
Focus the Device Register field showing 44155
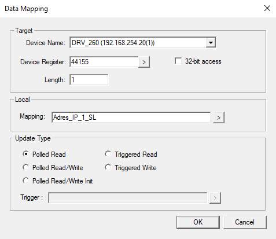point(104,62)
